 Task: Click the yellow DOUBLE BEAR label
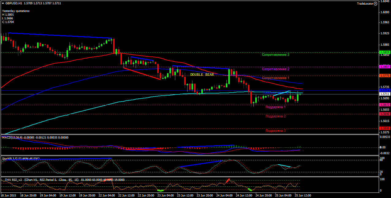202,74
